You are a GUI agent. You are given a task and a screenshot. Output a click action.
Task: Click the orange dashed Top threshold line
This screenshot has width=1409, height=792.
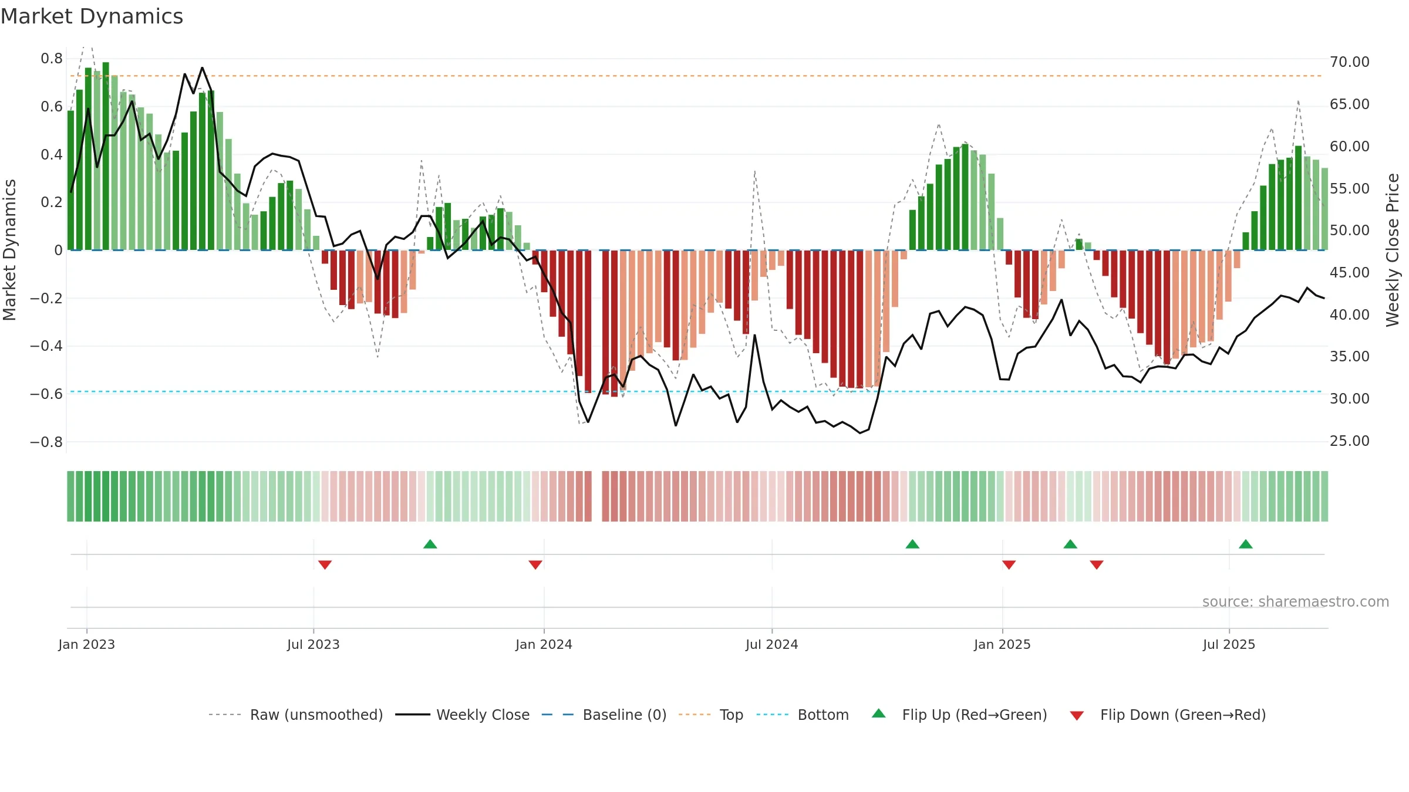click(x=696, y=76)
